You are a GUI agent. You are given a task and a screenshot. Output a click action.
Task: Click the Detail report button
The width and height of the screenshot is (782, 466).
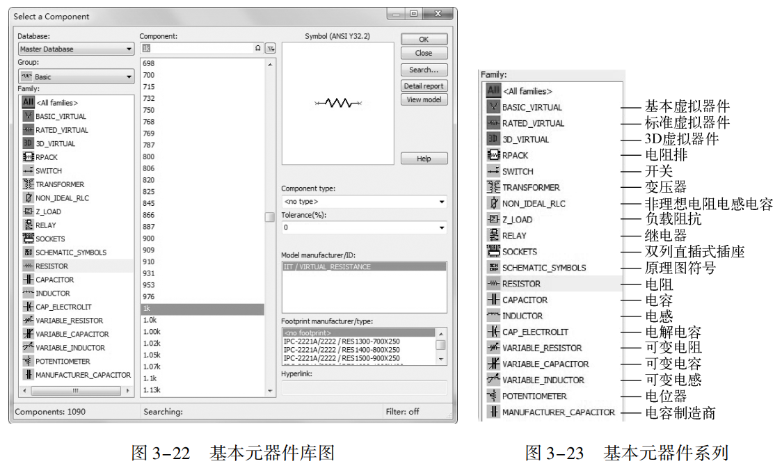tap(424, 86)
